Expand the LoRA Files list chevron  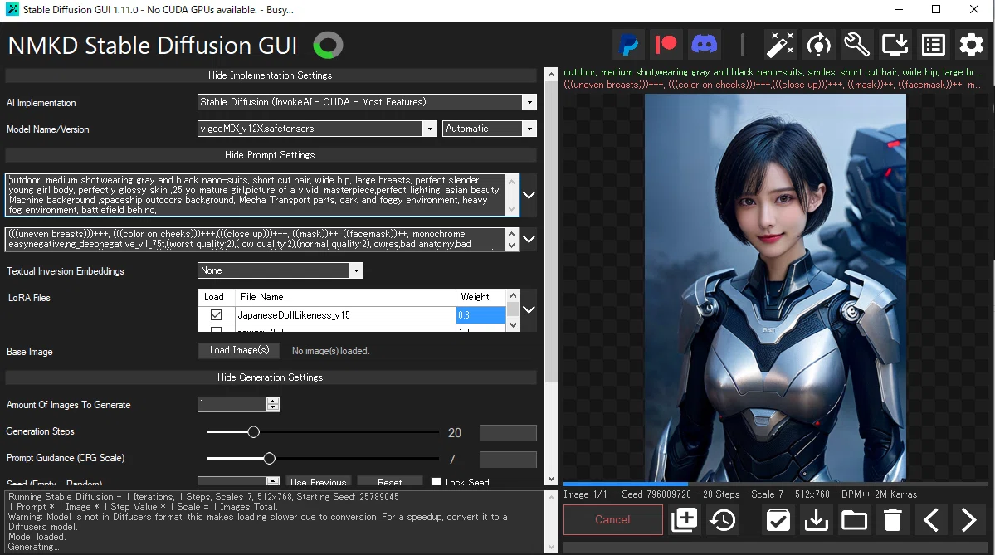pyautogui.click(x=529, y=309)
